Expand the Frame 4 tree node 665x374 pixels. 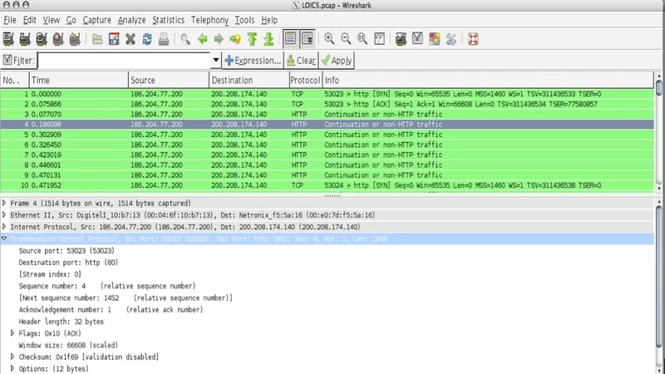point(6,203)
